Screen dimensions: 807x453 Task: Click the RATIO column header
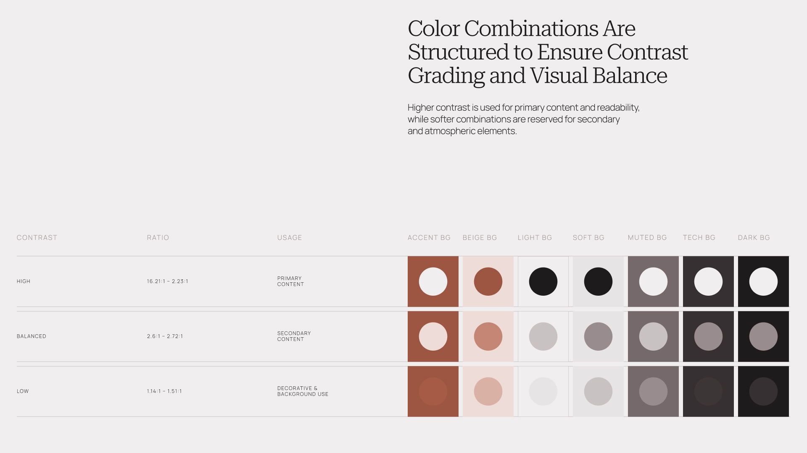click(158, 237)
